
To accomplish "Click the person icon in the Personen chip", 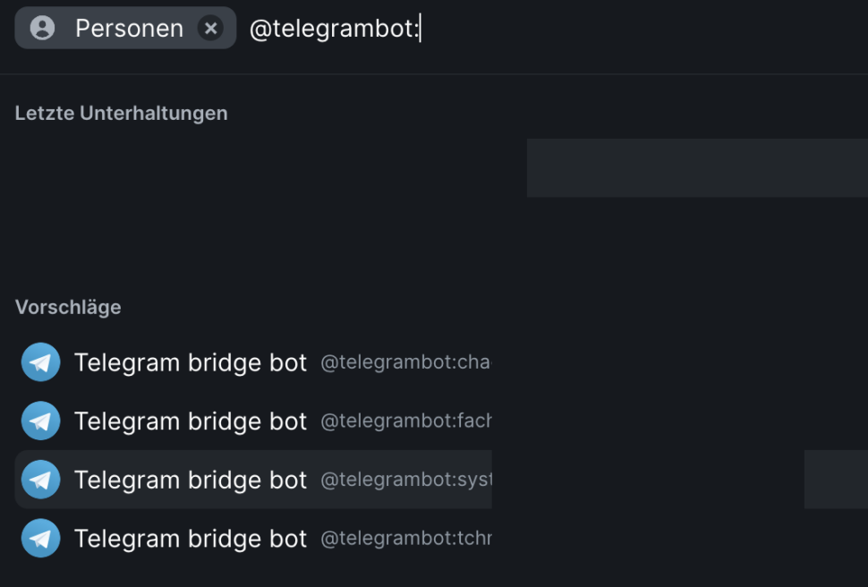I will coord(42,29).
